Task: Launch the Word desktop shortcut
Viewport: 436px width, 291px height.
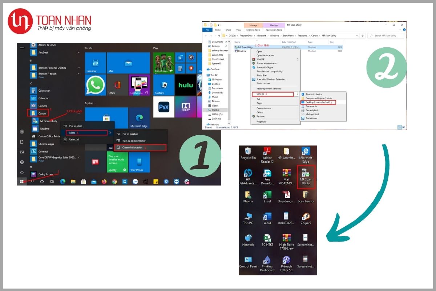Action: (267, 219)
